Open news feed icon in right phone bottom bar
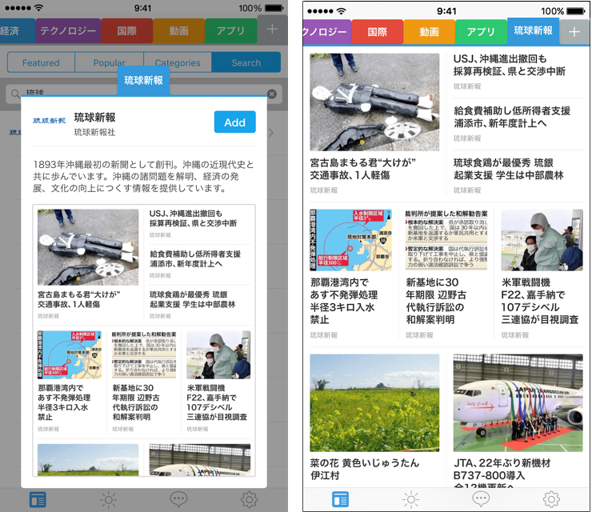 tap(340, 499)
